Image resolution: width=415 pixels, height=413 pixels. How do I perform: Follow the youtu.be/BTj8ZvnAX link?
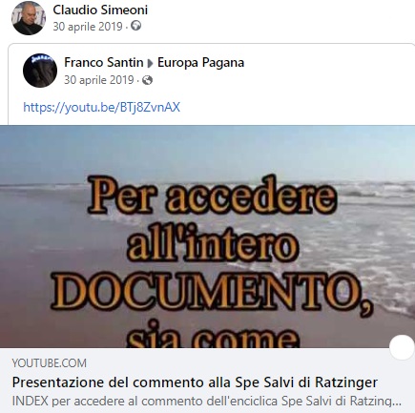click(102, 107)
